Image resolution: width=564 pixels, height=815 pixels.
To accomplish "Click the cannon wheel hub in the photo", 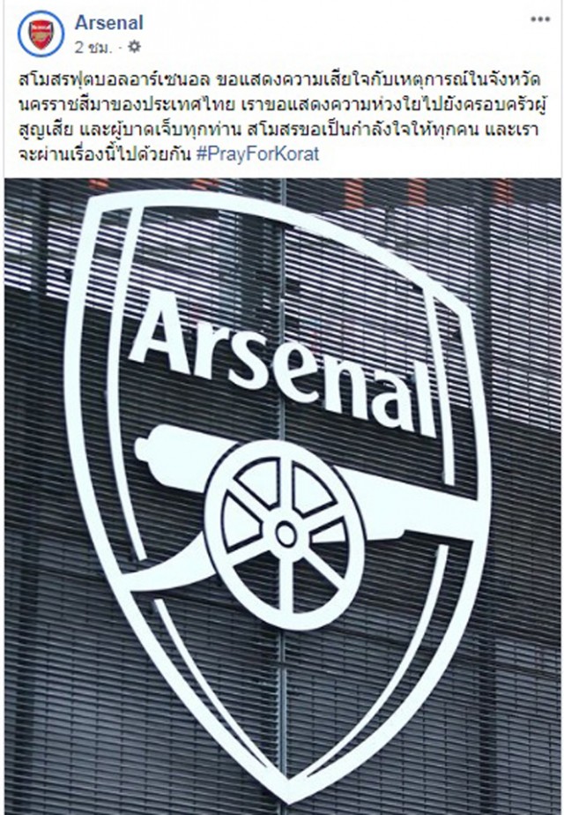I will [286, 535].
